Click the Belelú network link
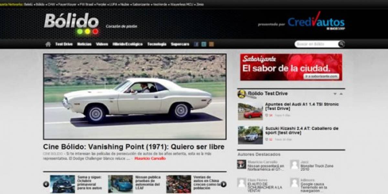This screenshot has width=388, height=194. [28, 5]
